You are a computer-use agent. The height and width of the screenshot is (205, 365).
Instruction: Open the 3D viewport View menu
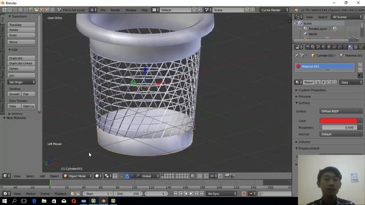(x=17, y=176)
